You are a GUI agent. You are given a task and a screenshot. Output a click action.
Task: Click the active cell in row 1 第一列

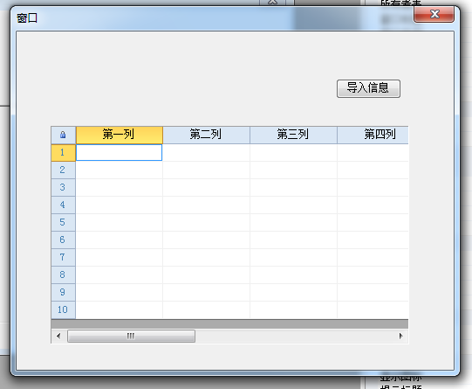point(120,153)
